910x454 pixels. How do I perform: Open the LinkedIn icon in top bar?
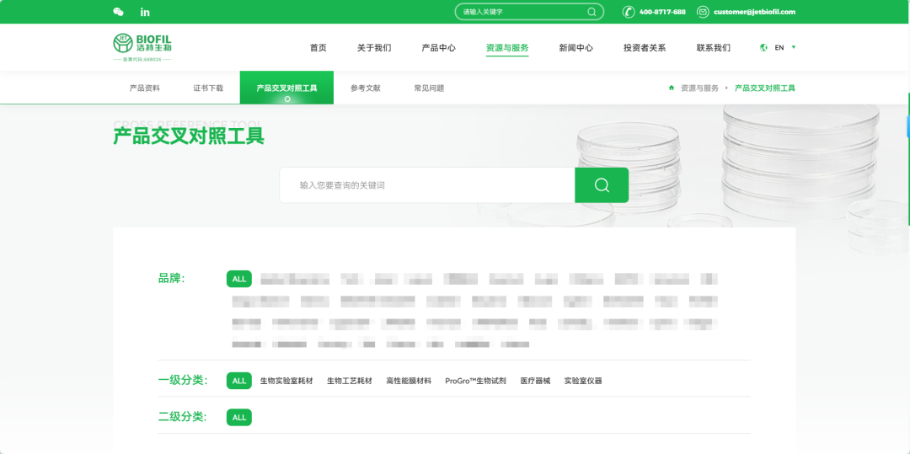145,12
